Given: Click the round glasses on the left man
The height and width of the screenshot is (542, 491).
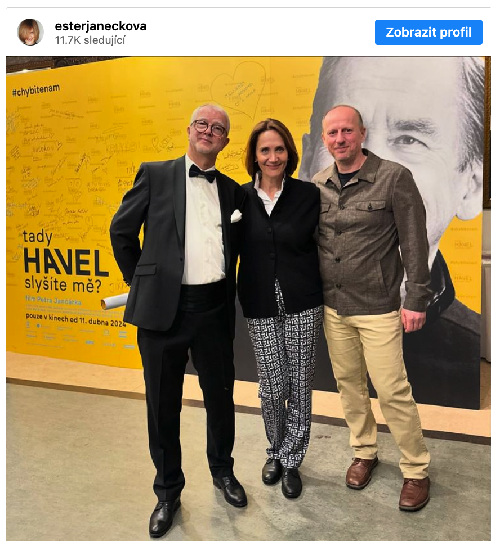Looking at the screenshot, I should (x=209, y=128).
